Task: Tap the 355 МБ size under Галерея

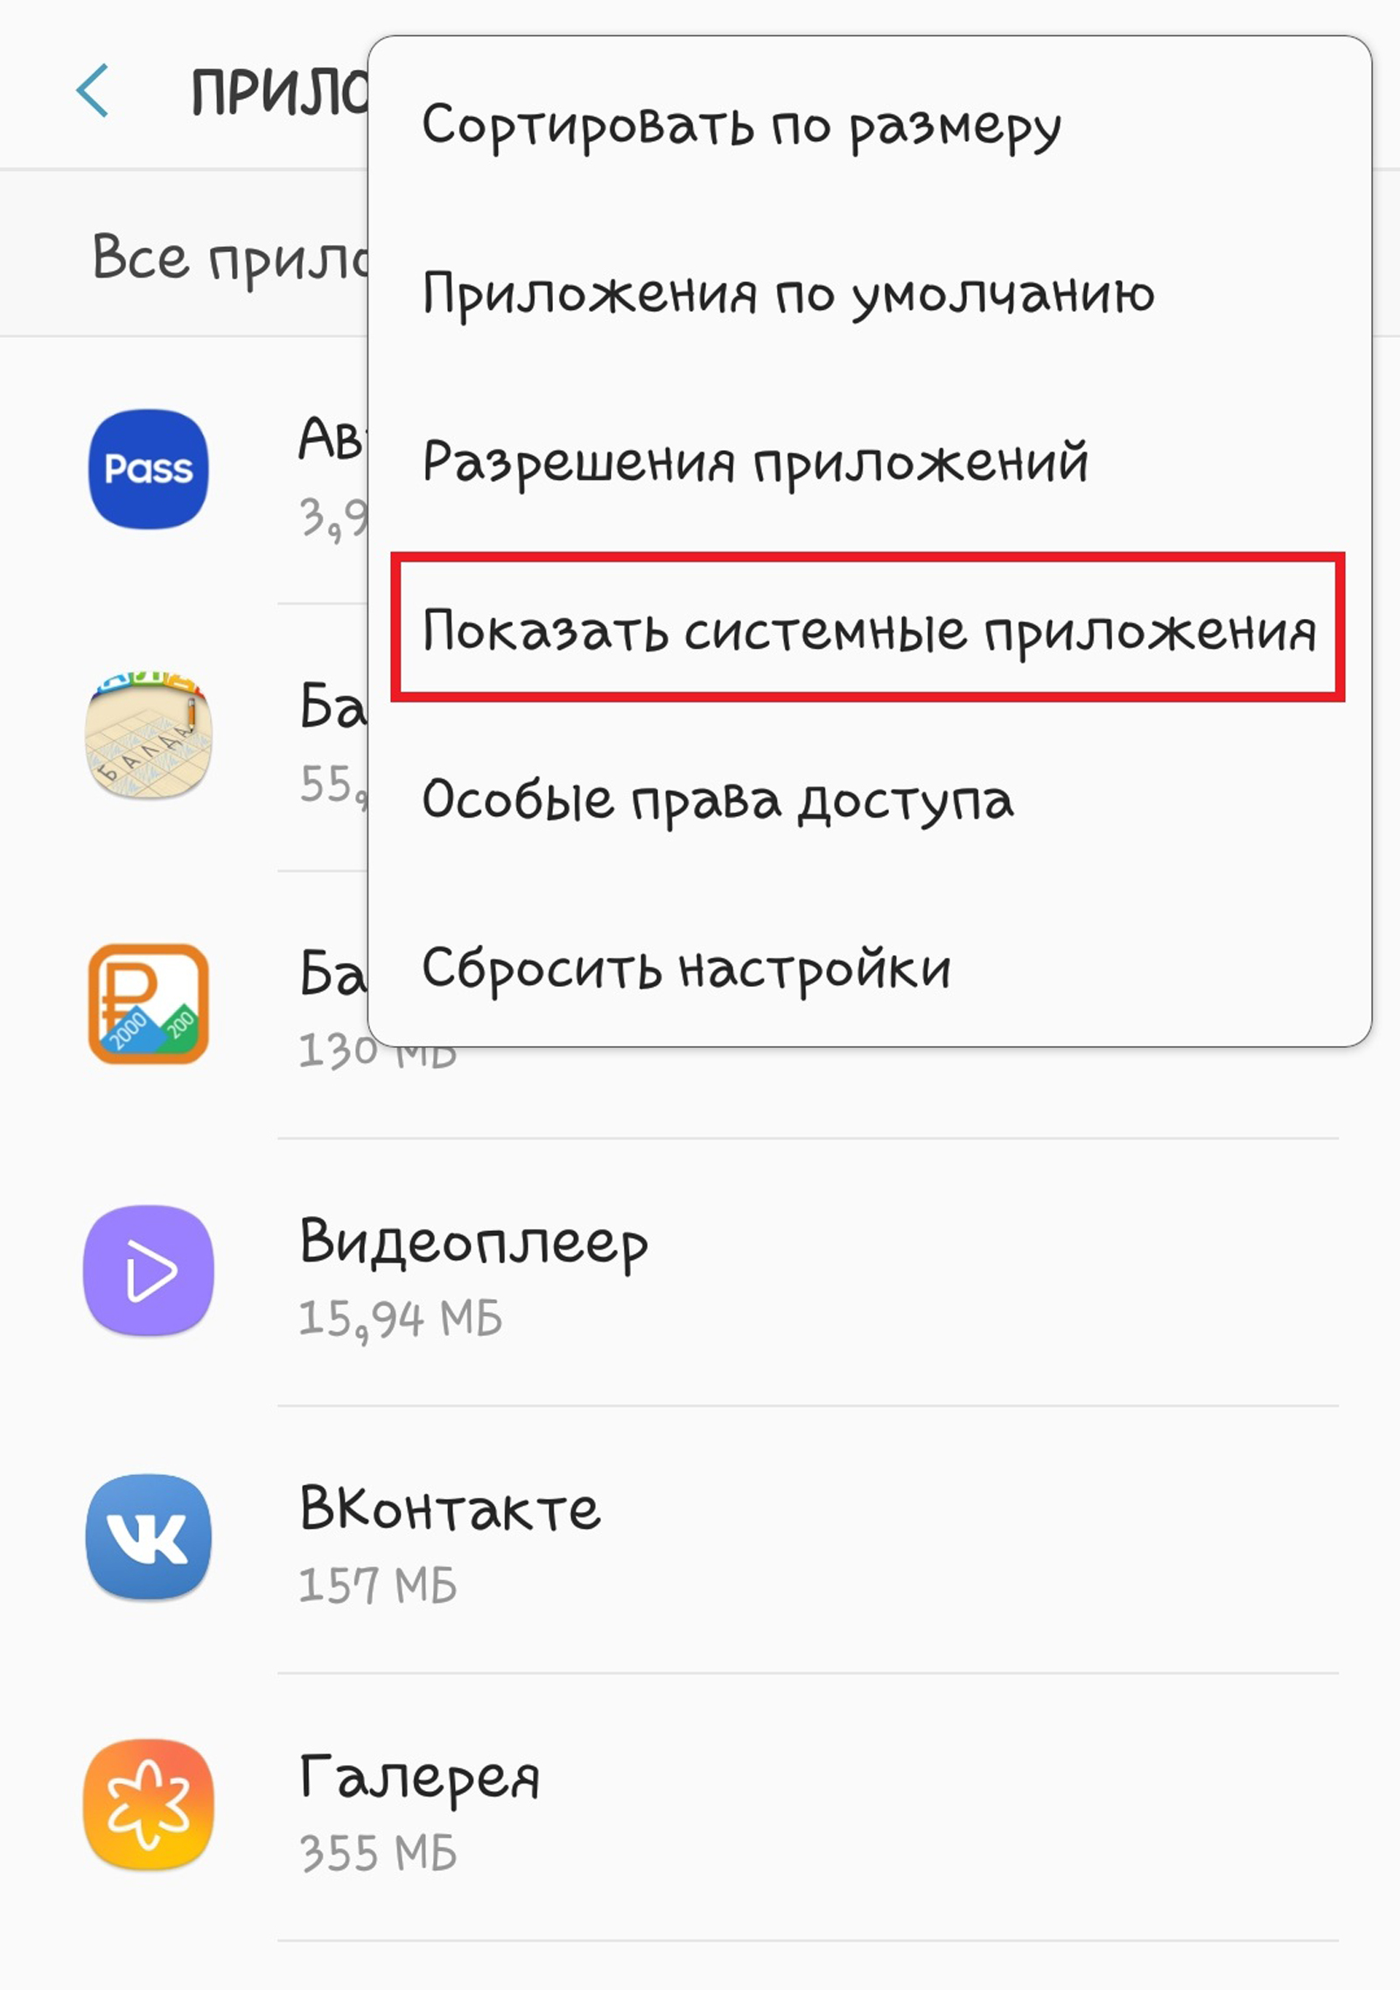Action: [x=378, y=1853]
